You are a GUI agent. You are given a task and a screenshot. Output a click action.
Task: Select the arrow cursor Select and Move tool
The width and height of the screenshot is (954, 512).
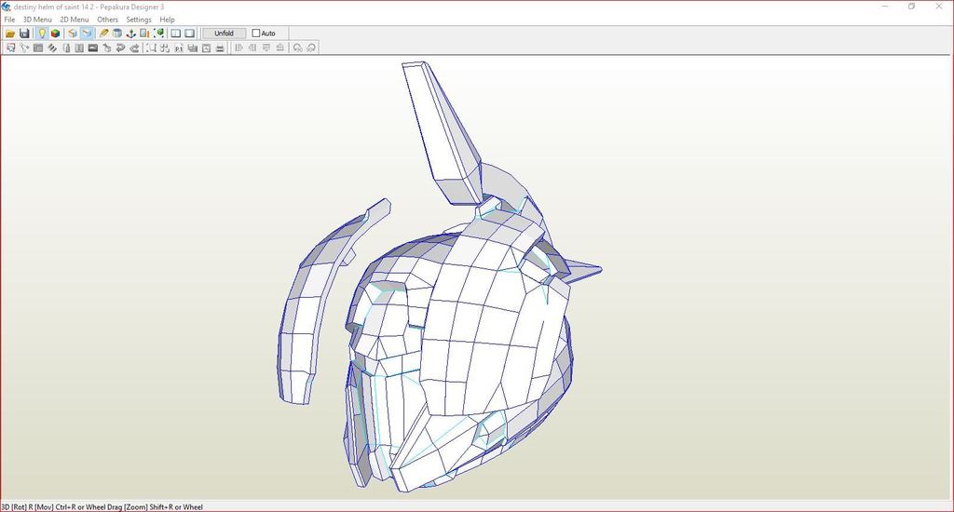10,48
